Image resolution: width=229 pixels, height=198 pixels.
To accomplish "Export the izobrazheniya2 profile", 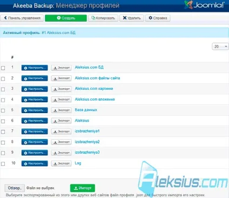I will click(62, 142).
